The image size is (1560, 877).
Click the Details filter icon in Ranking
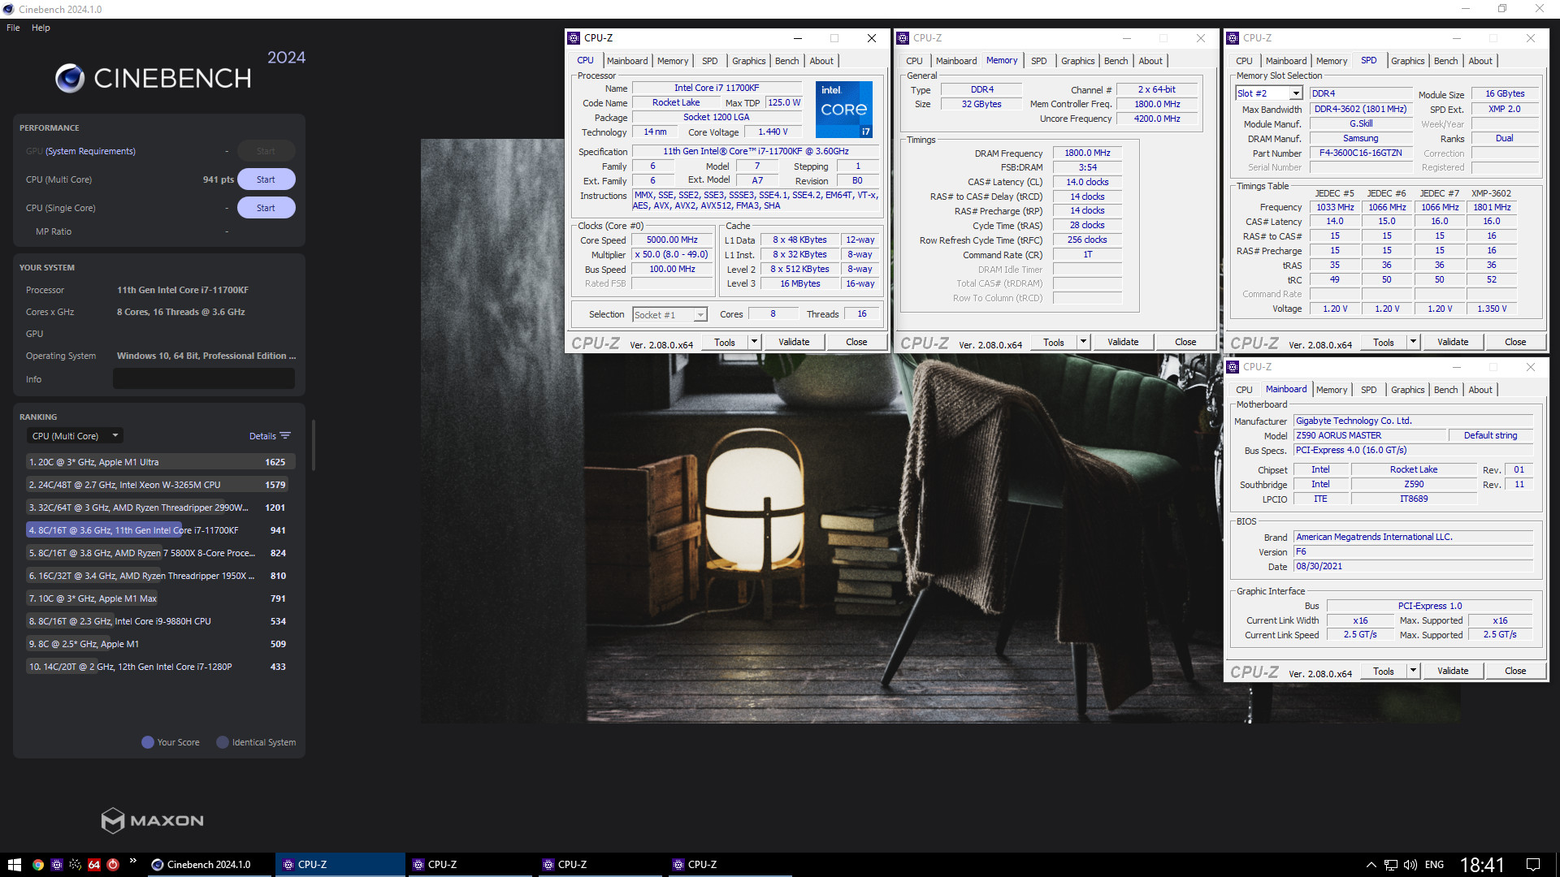click(285, 436)
